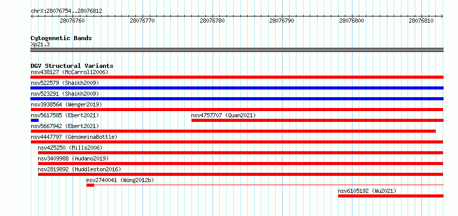This screenshot has width=458, height=216.
Task: Select the red nsv3409988 variant bar
Action: tap(241, 164)
